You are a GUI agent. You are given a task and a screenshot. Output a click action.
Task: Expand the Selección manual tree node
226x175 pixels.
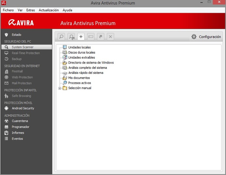60,88
